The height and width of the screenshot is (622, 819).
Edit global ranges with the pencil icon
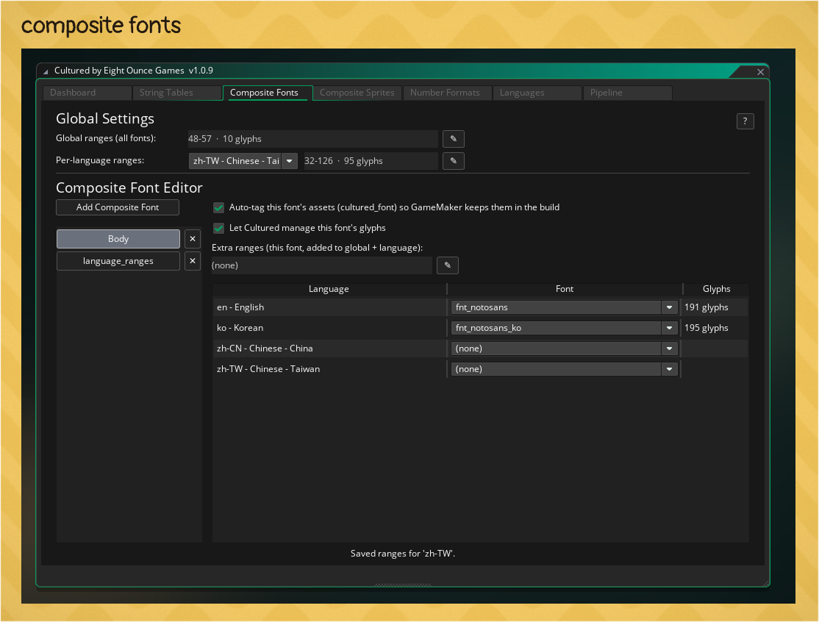454,139
